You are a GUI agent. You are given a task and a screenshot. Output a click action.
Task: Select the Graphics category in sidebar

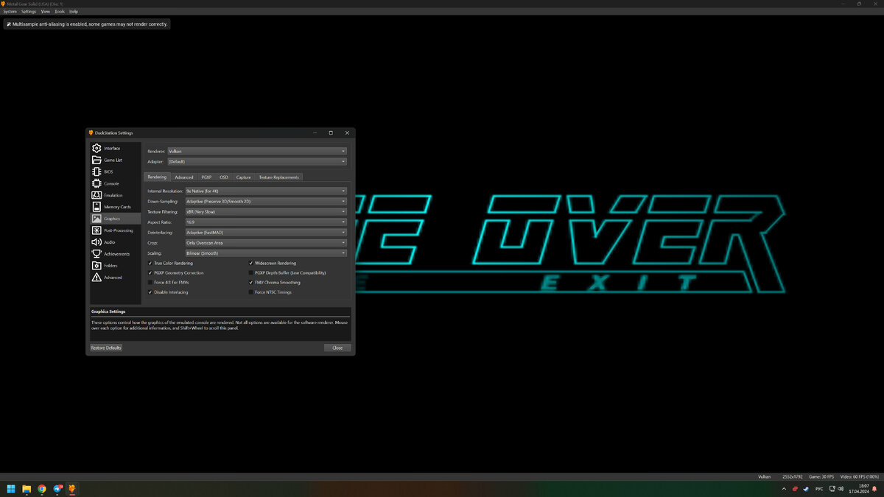[x=115, y=219]
